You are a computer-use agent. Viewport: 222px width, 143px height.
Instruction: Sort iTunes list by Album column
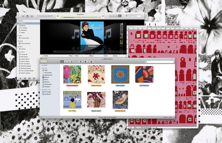point(91,56)
